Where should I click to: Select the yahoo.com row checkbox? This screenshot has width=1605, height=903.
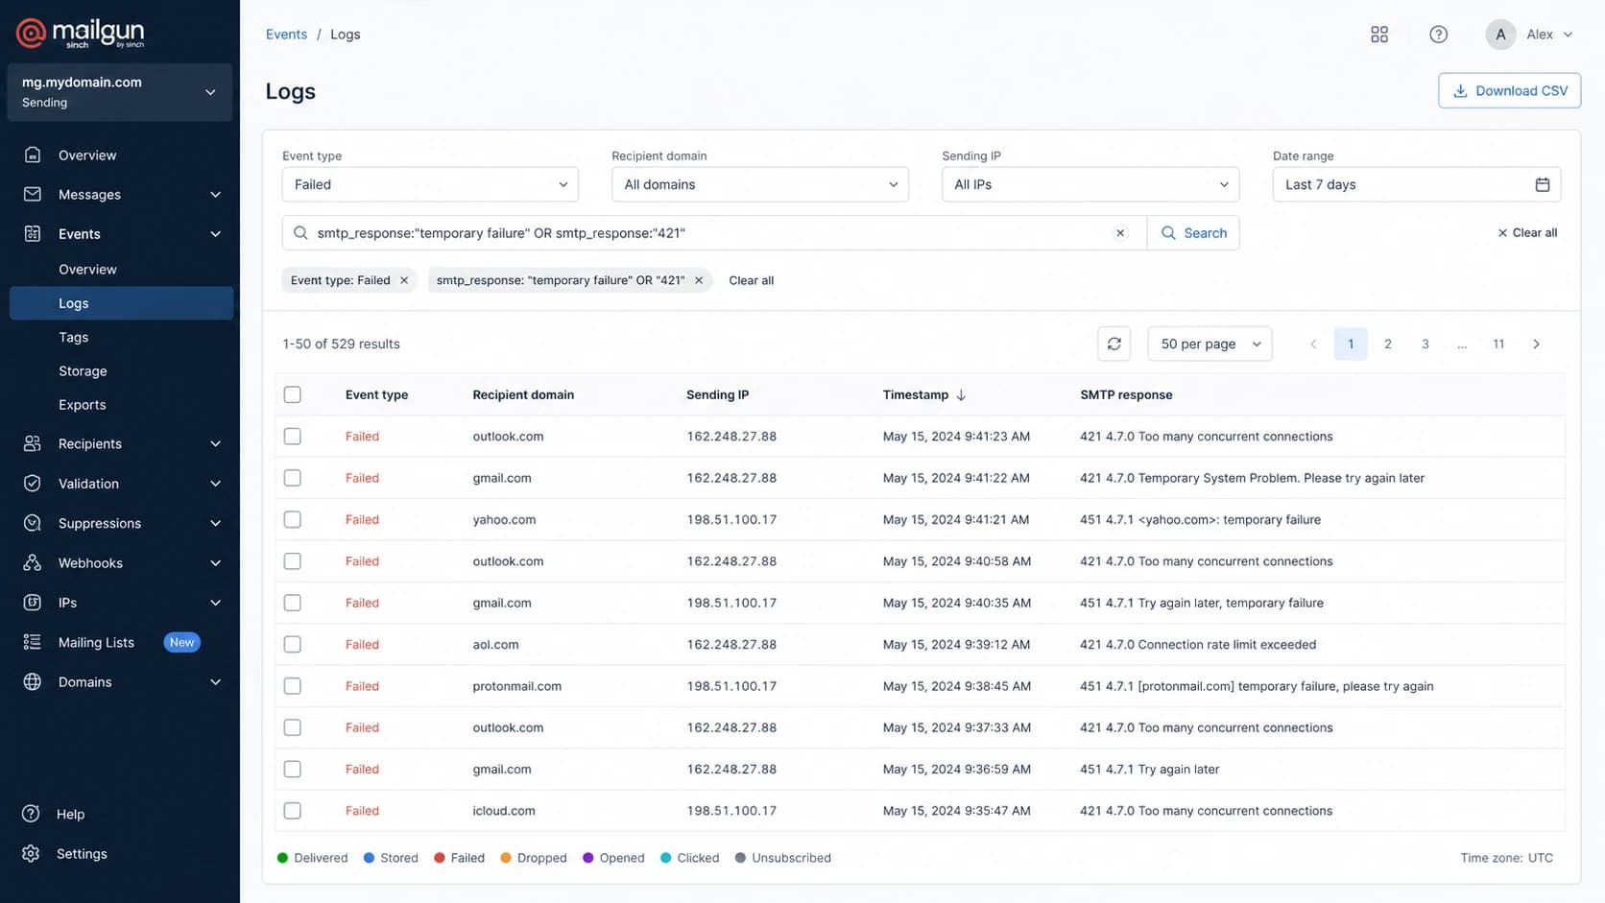pos(293,519)
